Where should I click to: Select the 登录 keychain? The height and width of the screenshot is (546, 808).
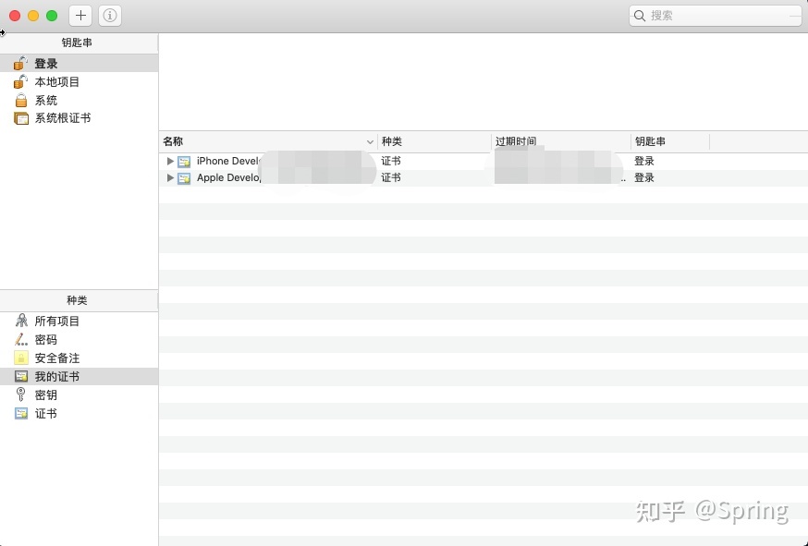pos(79,64)
